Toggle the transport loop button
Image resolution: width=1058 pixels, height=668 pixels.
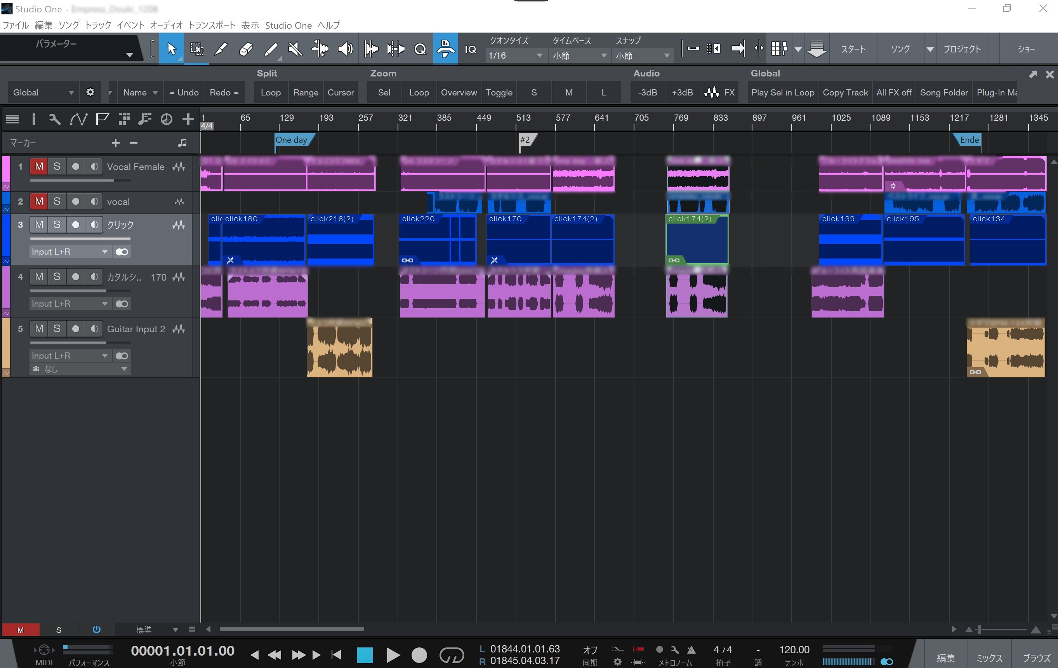coord(451,655)
